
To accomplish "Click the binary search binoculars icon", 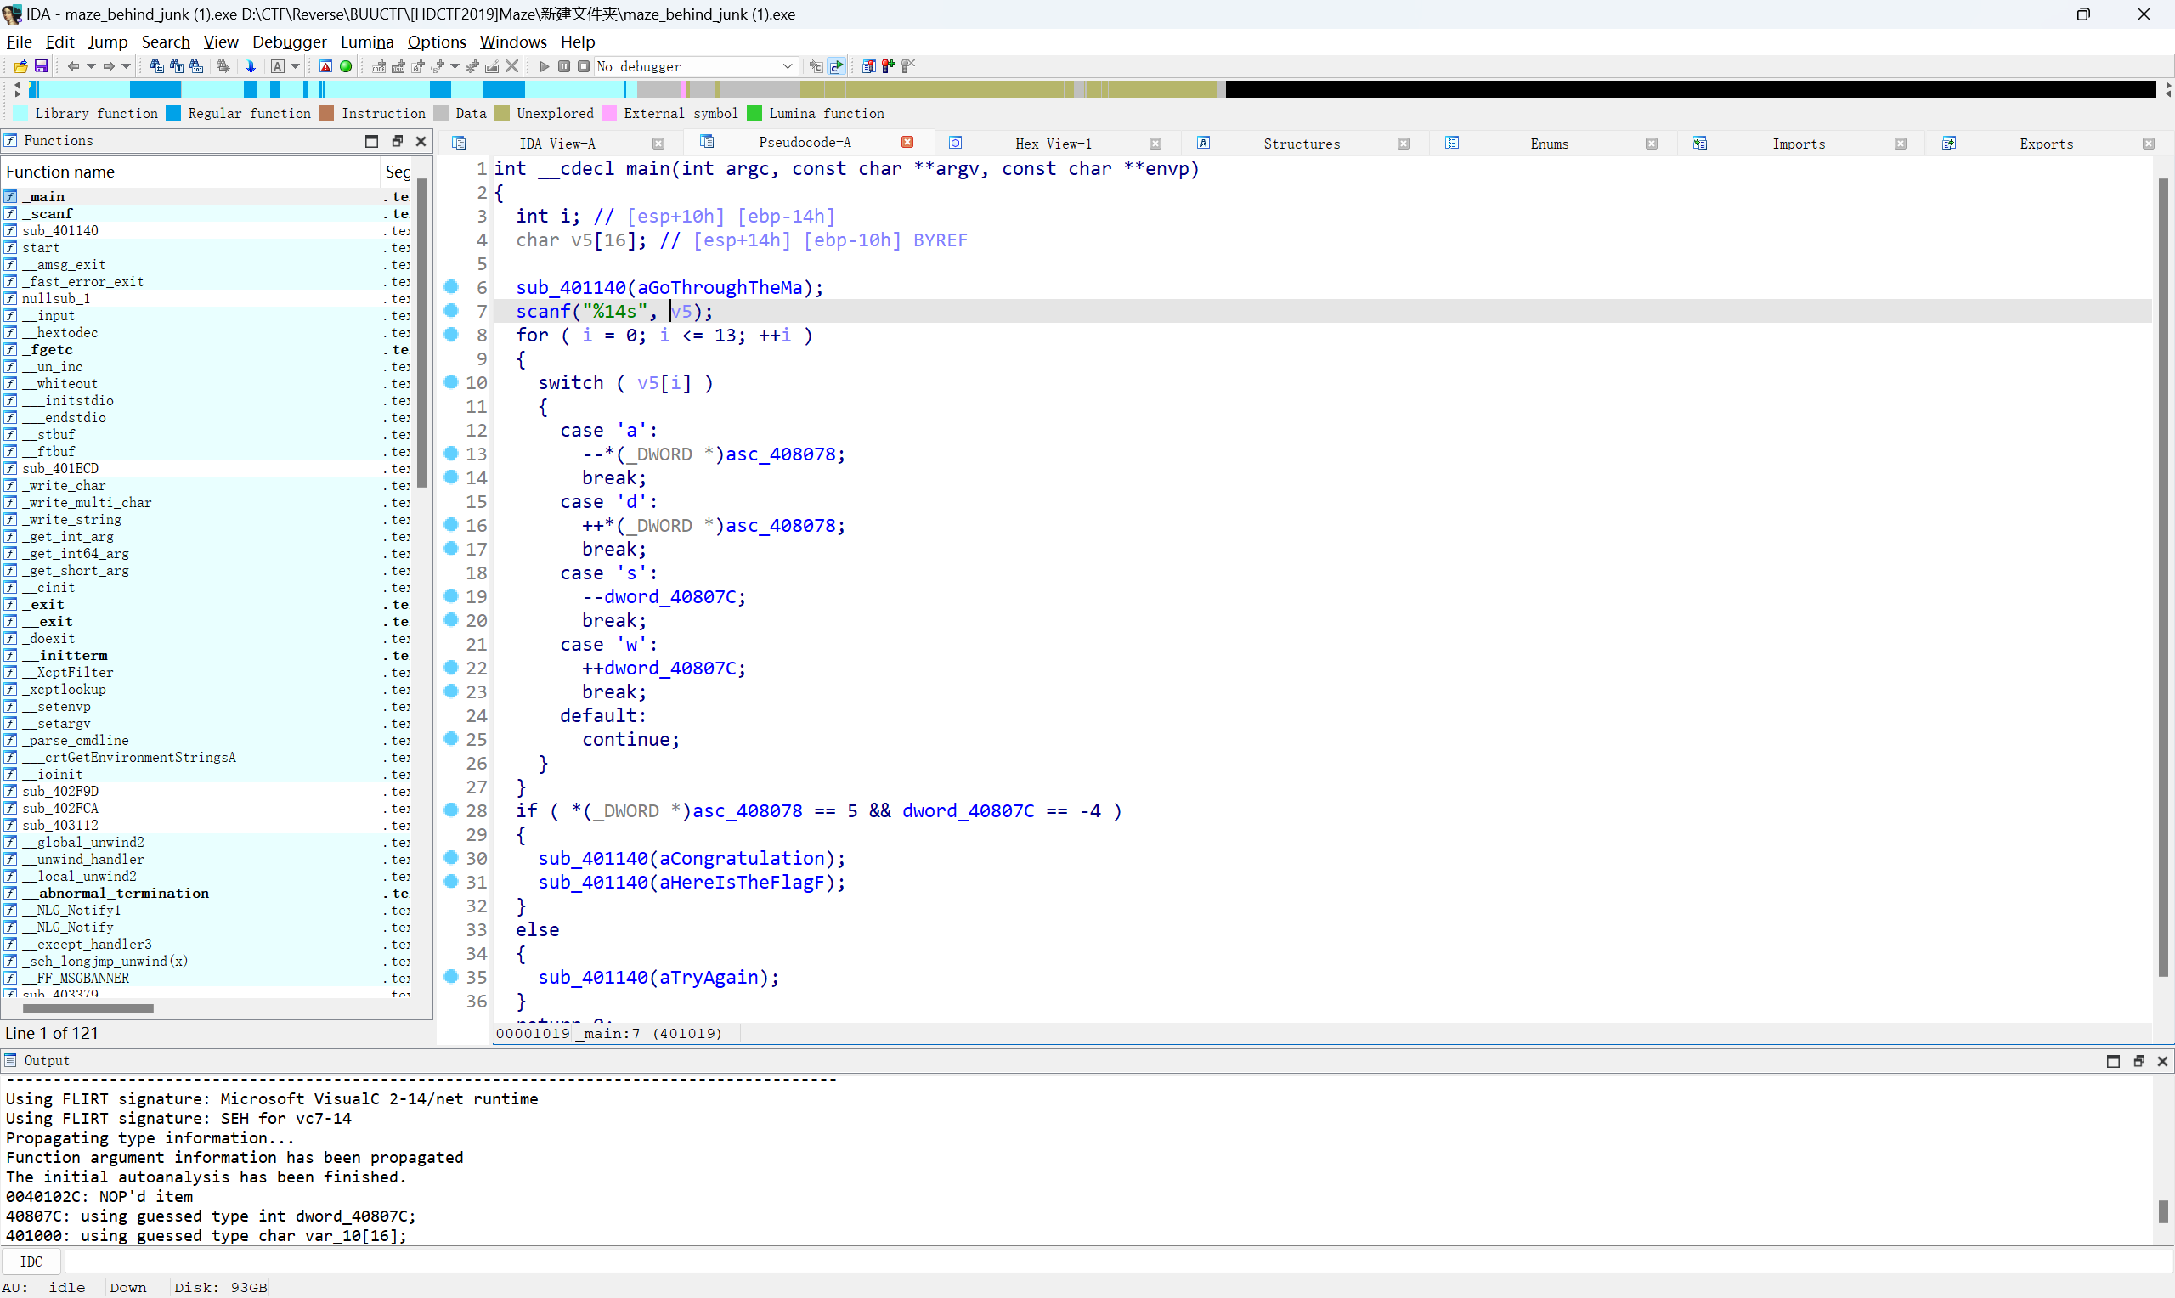I will [197, 66].
